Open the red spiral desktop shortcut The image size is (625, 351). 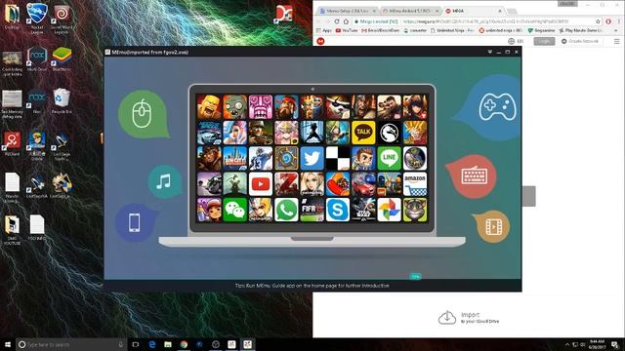click(62, 18)
